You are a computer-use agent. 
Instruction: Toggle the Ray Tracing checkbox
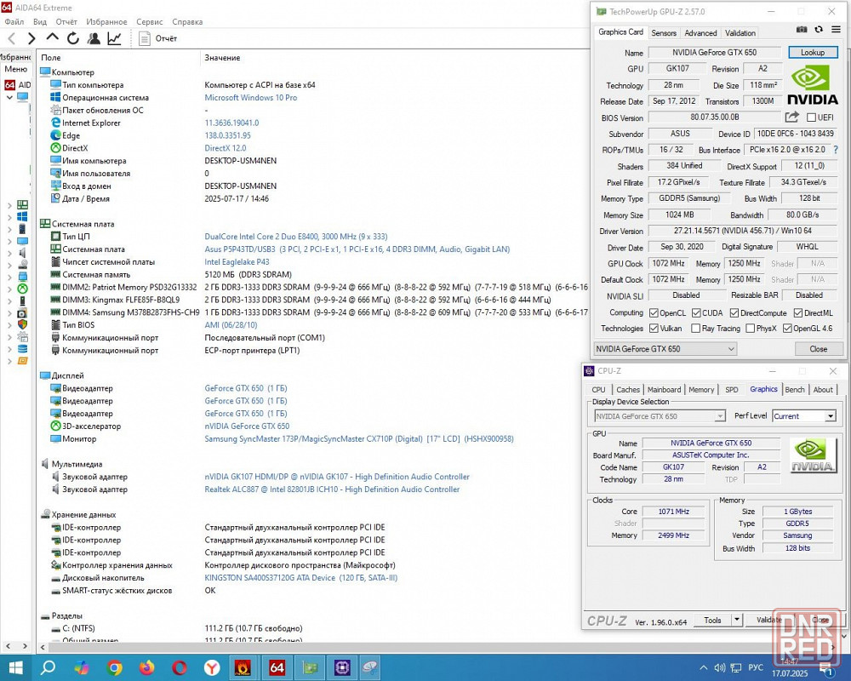pos(696,329)
